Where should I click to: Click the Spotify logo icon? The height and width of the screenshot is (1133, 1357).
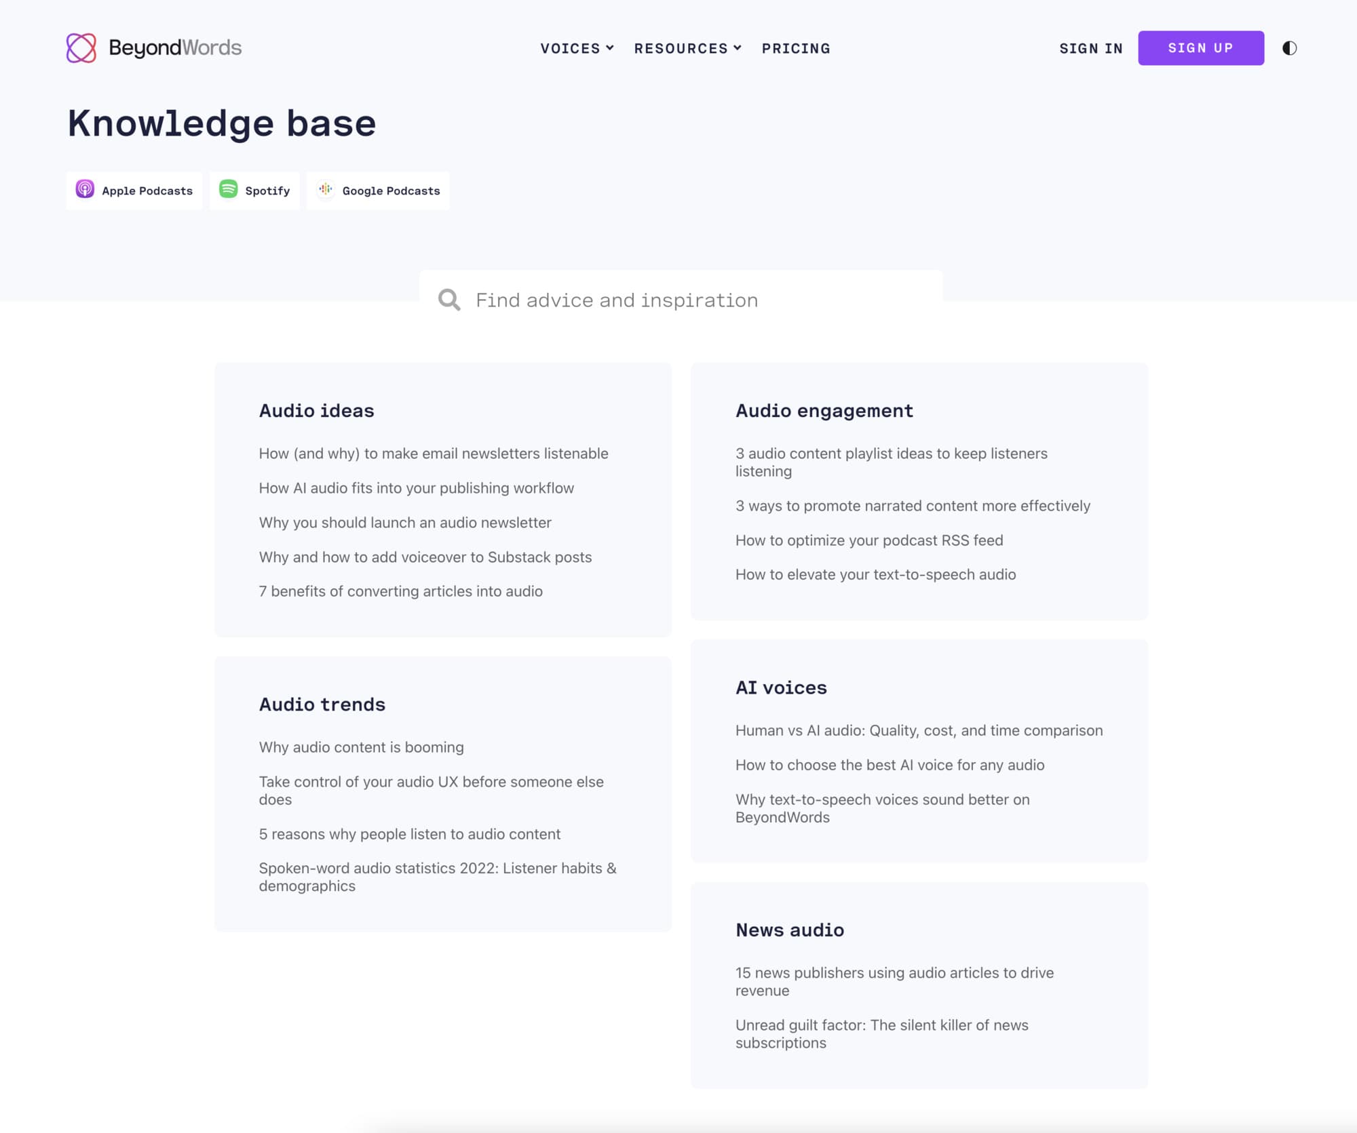(x=229, y=189)
